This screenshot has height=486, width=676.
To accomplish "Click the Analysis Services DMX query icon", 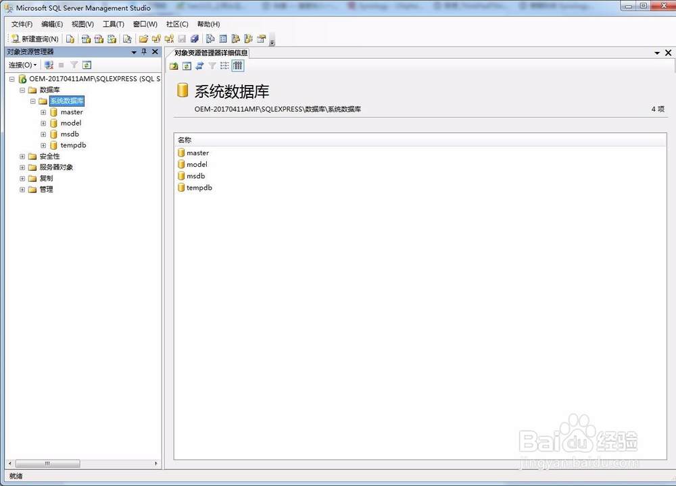I will [x=99, y=39].
